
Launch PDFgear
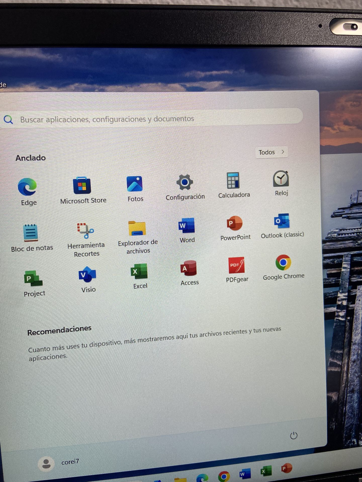[x=237, y=270]
